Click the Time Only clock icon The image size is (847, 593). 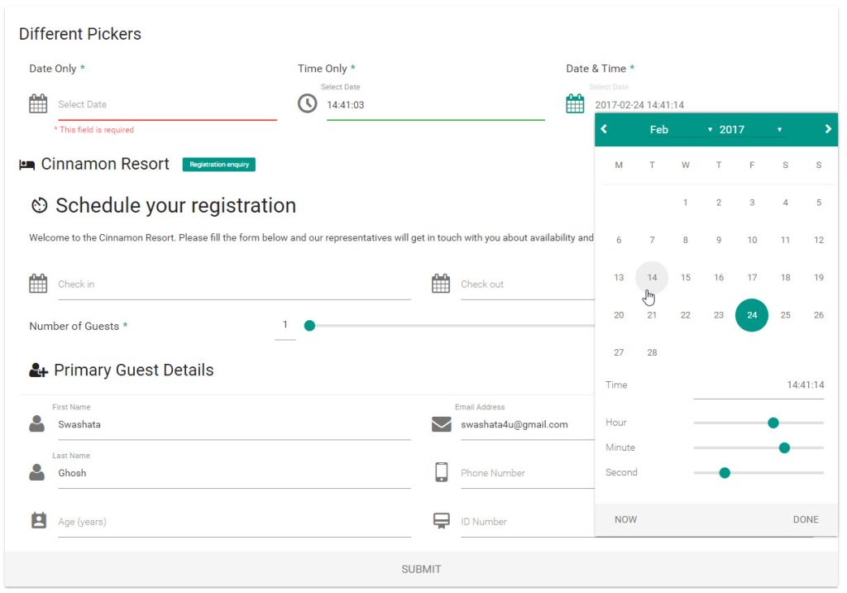point(308,103)
